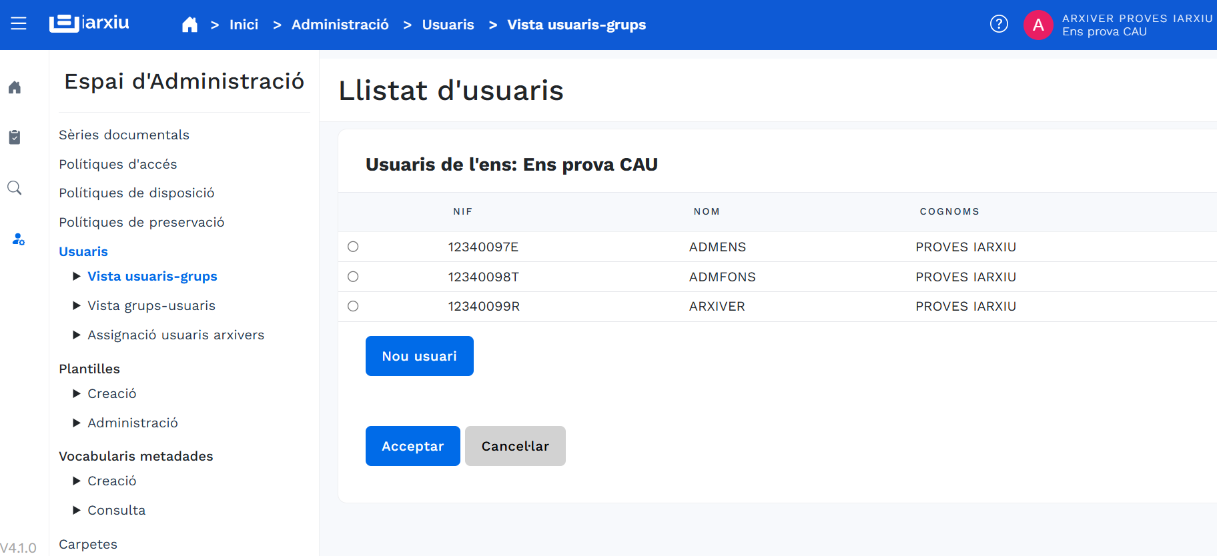Click NIF cell 12340098T
The image size is (1217, 556).
pos(484,277)
